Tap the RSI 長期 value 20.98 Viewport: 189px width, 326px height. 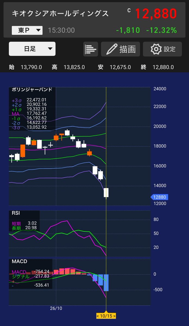(x=31, y=228)
